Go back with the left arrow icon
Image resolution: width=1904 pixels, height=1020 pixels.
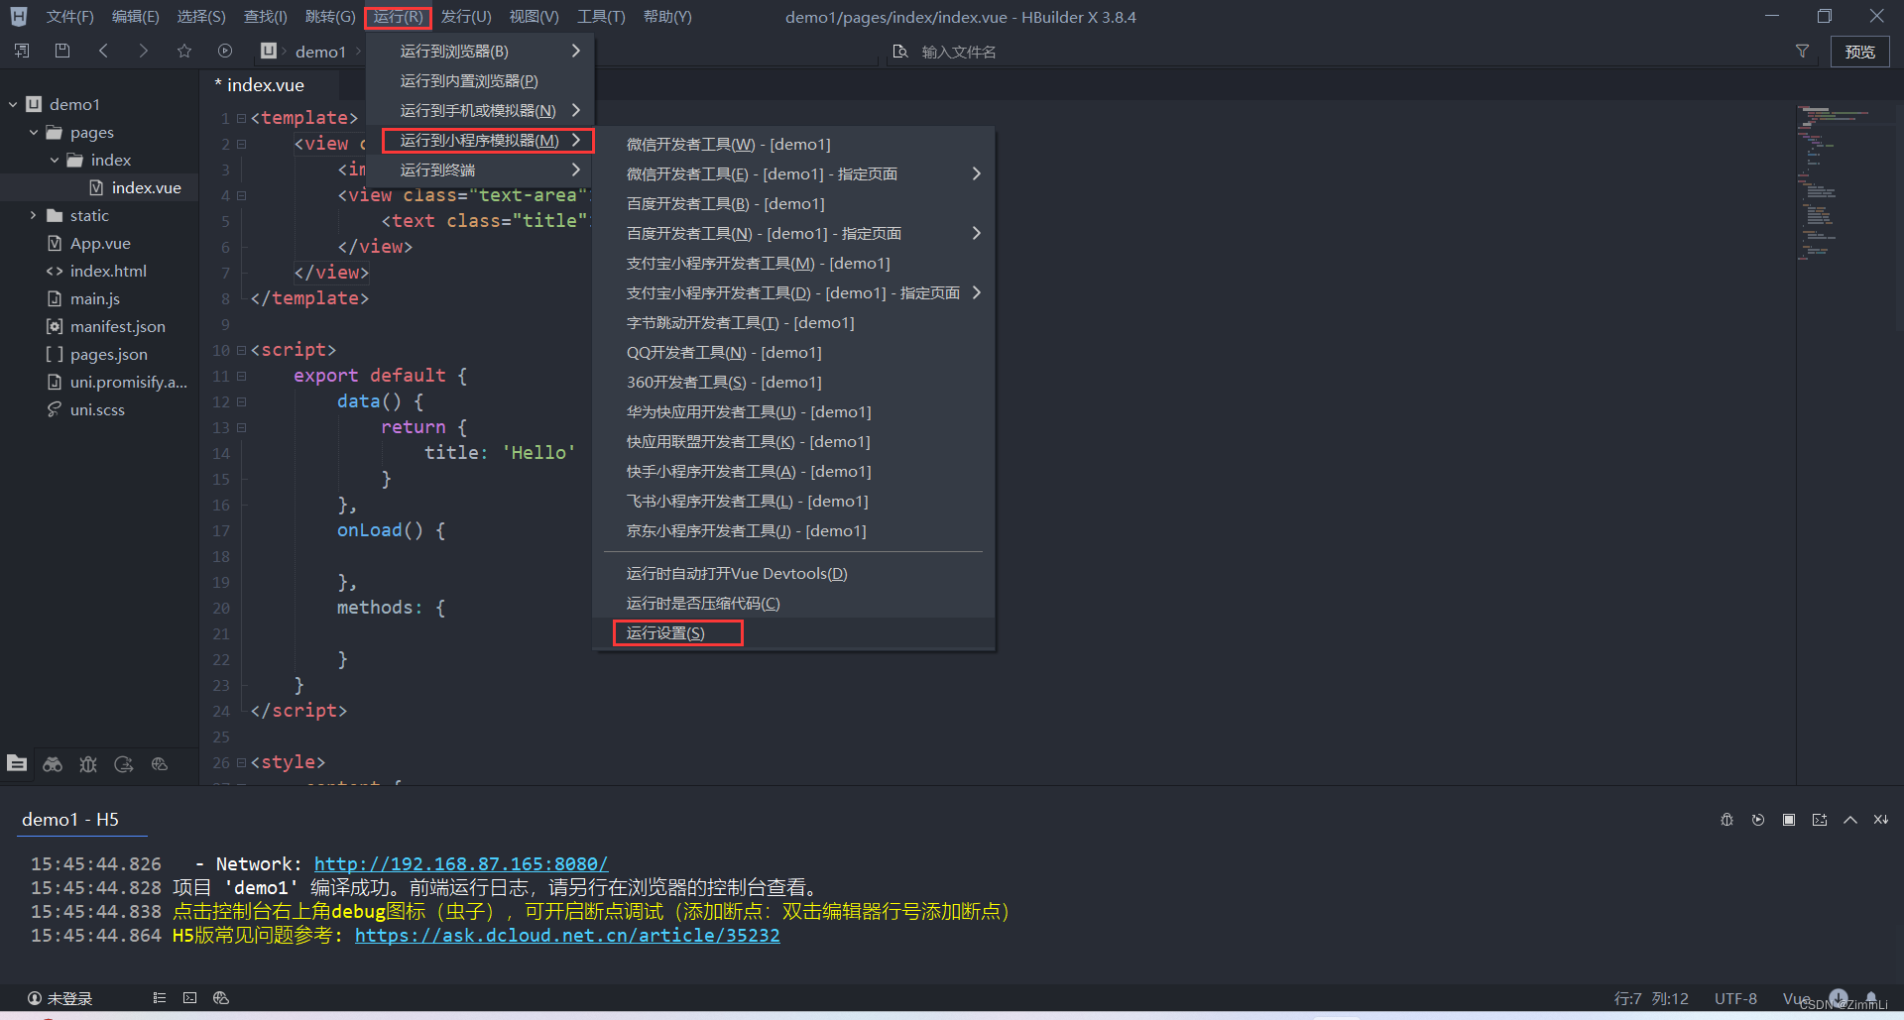(103, 51)
